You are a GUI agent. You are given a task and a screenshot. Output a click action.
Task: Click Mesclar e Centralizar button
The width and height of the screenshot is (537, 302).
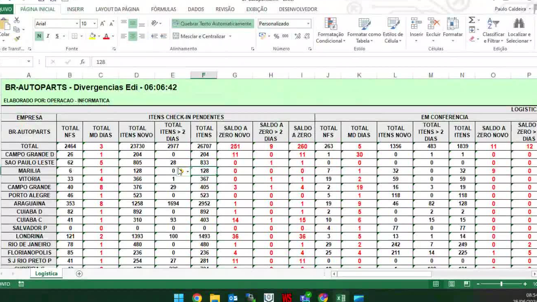[199, 36]
